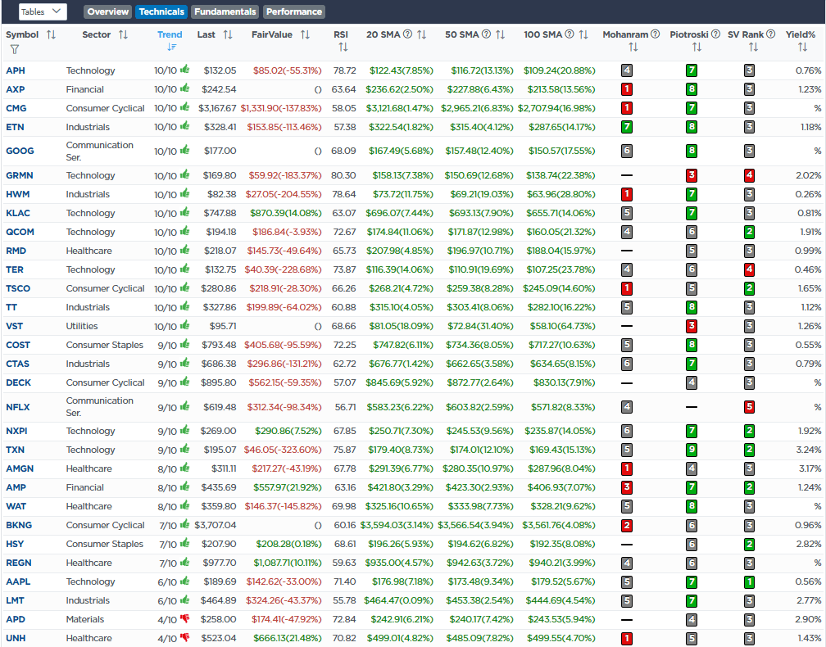
Task: Click AXP red Mohanram score 1
Action: point(626,89)
